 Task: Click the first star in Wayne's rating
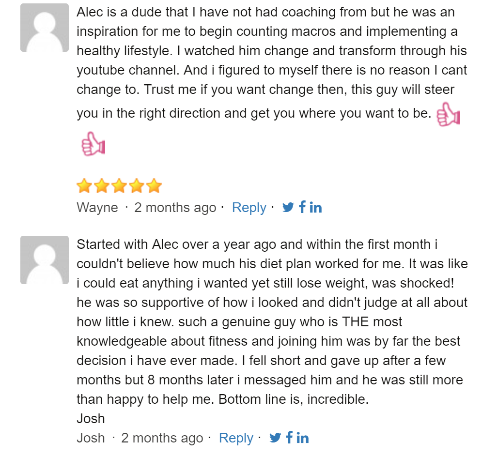coord(84,185)
